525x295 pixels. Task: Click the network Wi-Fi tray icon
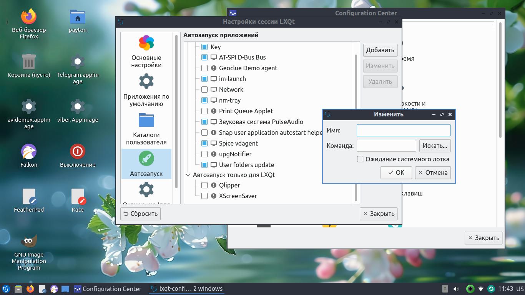tap(481, 289)
